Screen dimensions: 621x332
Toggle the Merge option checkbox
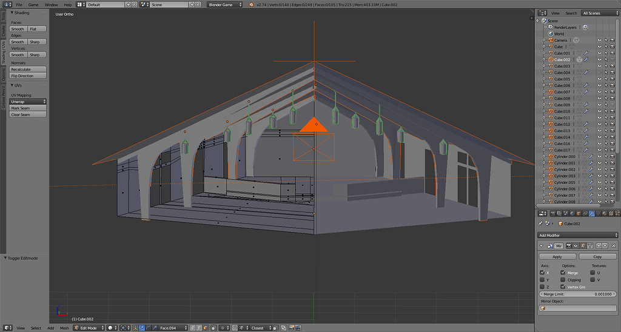[563, 272]
